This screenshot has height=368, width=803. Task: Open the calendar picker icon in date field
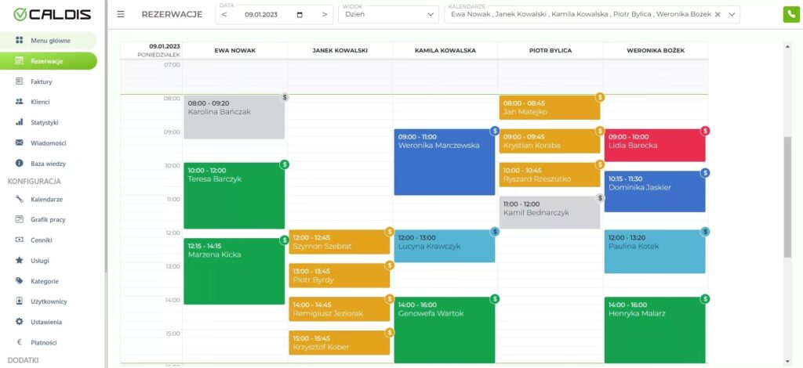(300, 15)
